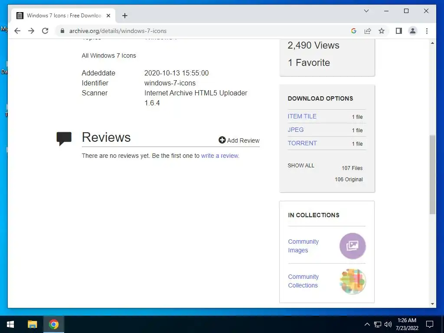Open the taskbar clock and date
This screenshot has width=444, height=333.
click(x=407, y=324)
